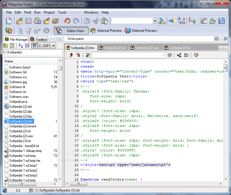The width and height of the screenshot is (231, 195).
Task: Select Softnews.wav in file list
Action: [x=19, y=97]
